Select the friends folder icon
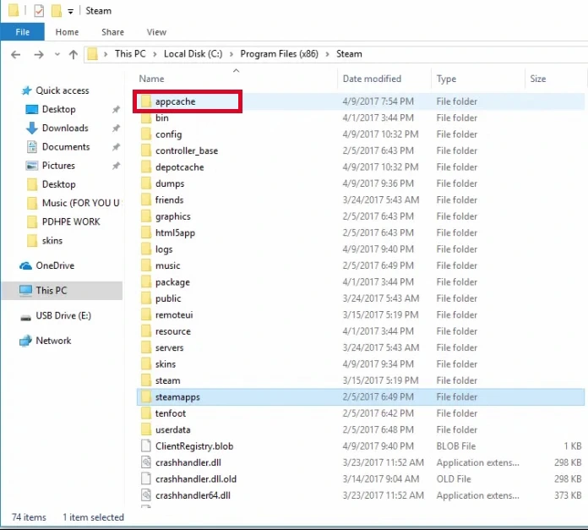 146,200
